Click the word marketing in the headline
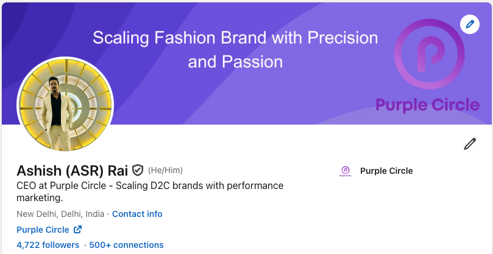 (x=40, y=198)
